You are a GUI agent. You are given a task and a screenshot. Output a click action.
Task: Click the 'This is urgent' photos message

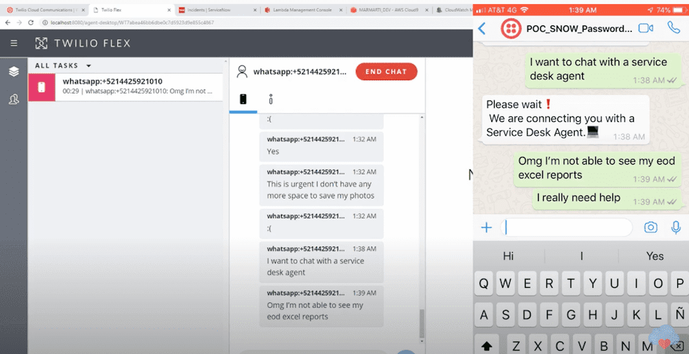pos(321,185)
